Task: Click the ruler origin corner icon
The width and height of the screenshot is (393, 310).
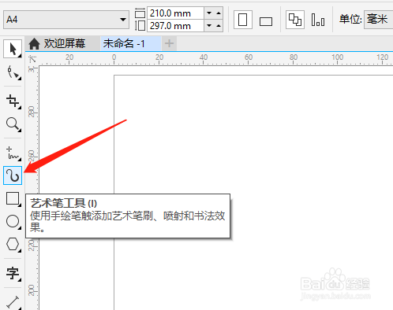Action: coord(32,59)
